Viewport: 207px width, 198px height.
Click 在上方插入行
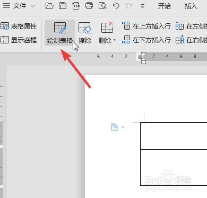pos(146,26)
